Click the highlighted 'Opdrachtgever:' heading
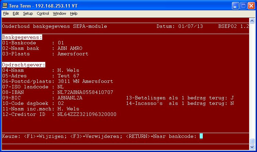Viewport: 257px width, 152px height. pos(23,65)
